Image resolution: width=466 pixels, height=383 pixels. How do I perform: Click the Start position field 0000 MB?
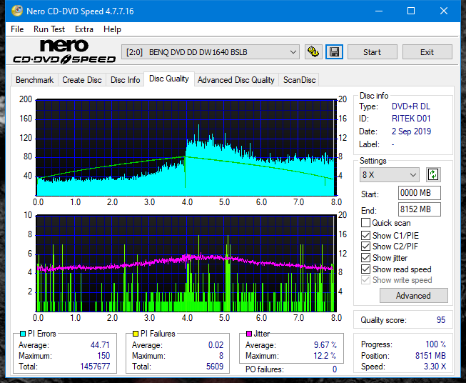click(419, 193)
